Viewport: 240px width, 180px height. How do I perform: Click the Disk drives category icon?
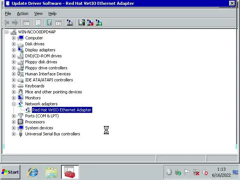pyautogui.click(x=21, y=44)
